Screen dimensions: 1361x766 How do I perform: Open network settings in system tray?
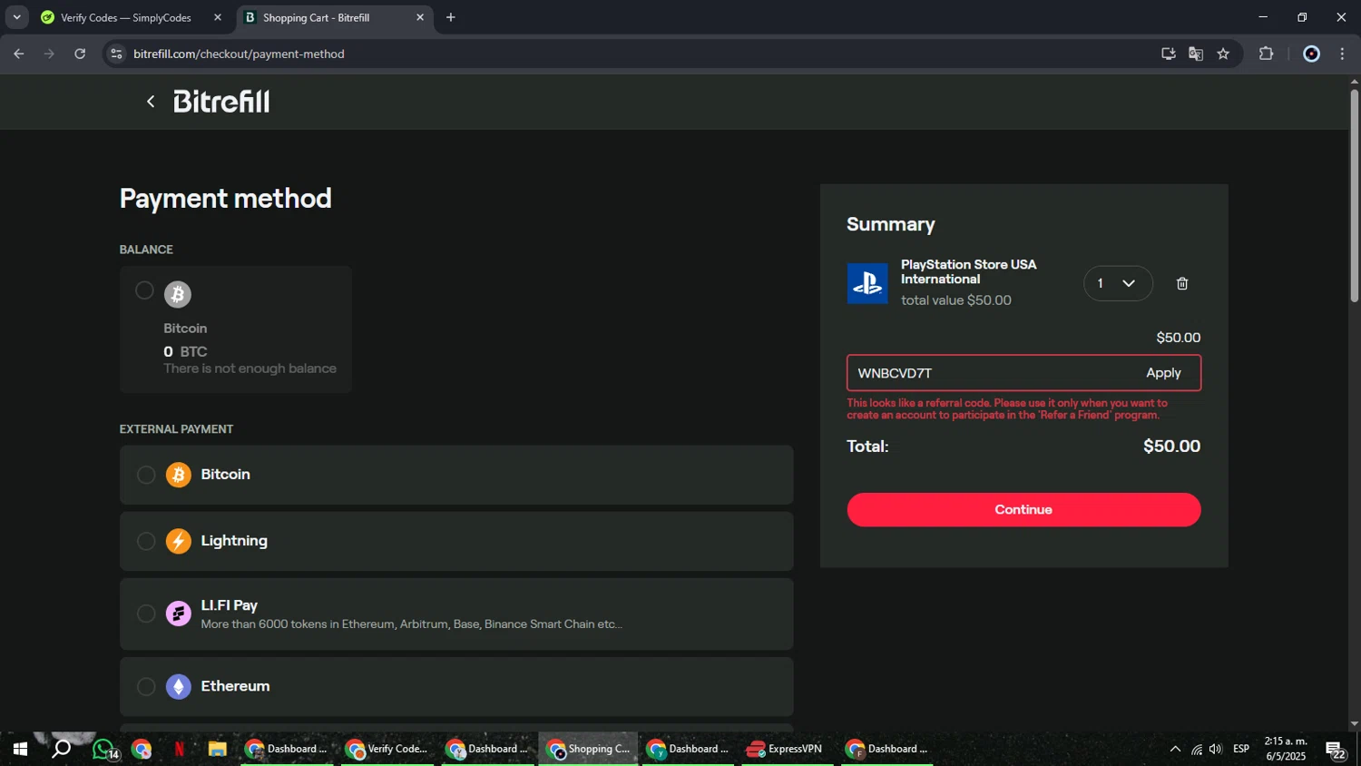click(x=1196, y=749)
